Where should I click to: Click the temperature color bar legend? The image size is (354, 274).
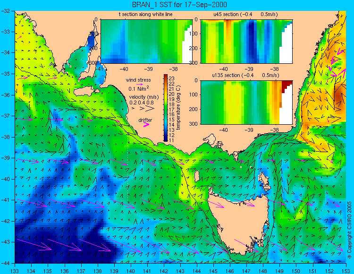click(166, 108)
